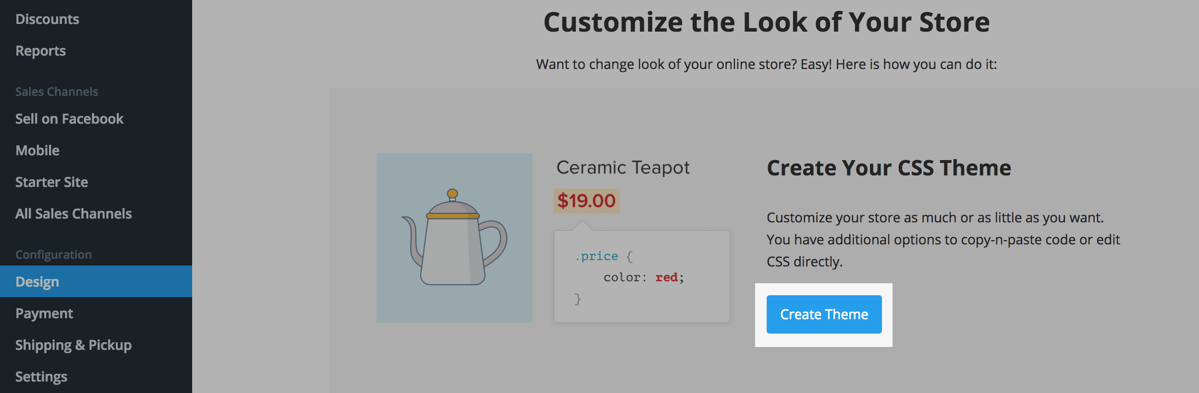Click Customize the Look of Your Store heading
The width and height of the screenshot is (1199, 393).
[767, 22]
